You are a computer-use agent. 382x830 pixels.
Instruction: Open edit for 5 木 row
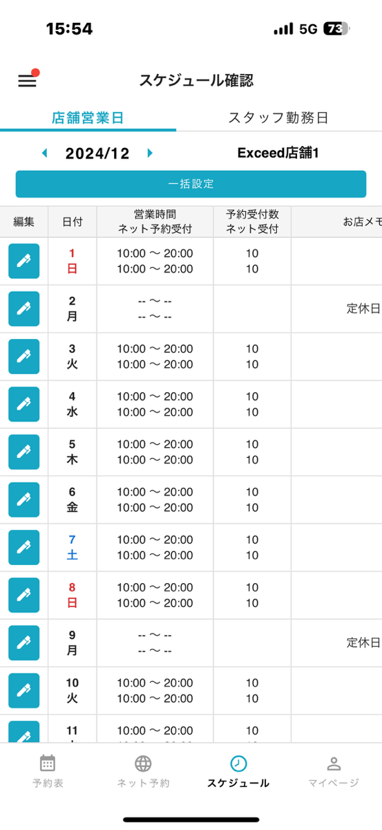pyautogui.click(x=23, y=452)
